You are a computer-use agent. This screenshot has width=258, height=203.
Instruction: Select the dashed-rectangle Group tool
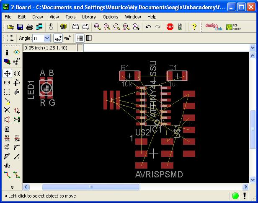[x=7, y=92]
